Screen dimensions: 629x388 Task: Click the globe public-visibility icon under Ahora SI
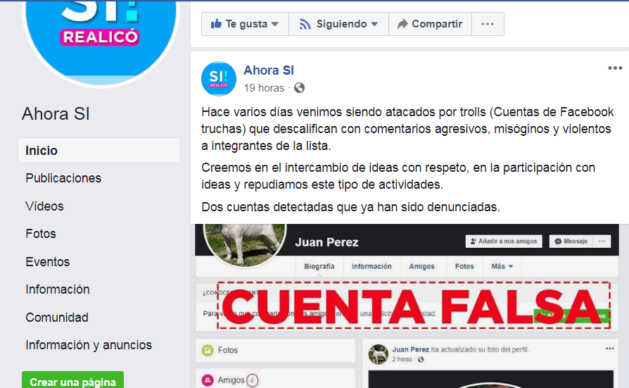tap(299, 87)
